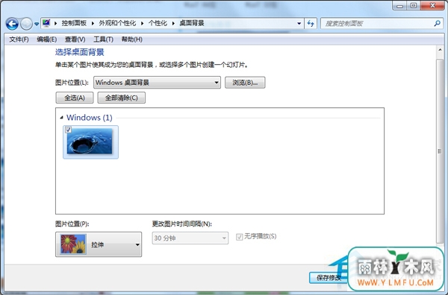The height and width of the screenshot is (295, 448).
Task: Open the 30 分钟 interval dropdown
Action: pos(190,238)
